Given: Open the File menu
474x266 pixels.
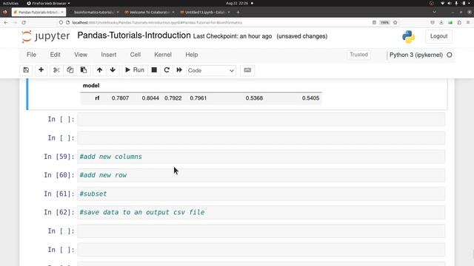Looking at the screenshot, I should click(31, 55).
